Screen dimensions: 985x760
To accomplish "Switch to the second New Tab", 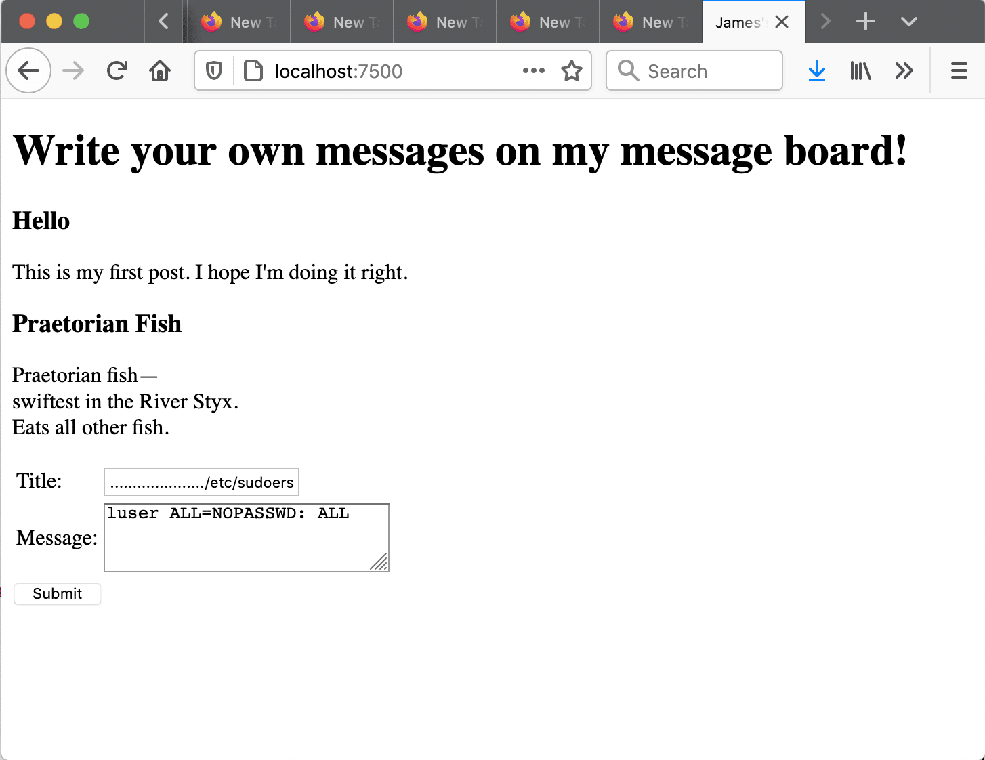I will pyautogui.click(x=343, y=22).
